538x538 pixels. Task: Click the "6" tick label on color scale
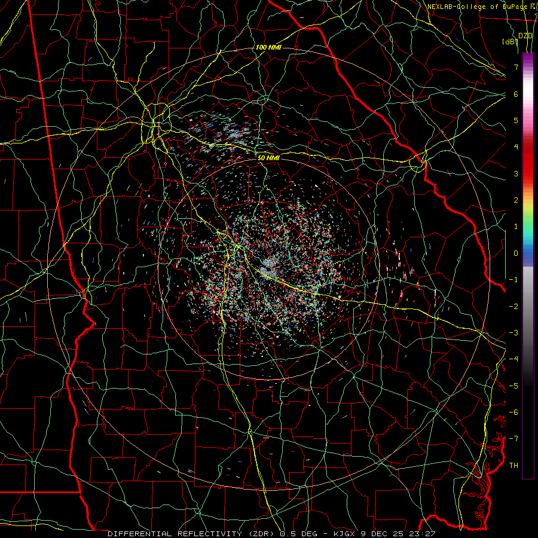(516, 94)
